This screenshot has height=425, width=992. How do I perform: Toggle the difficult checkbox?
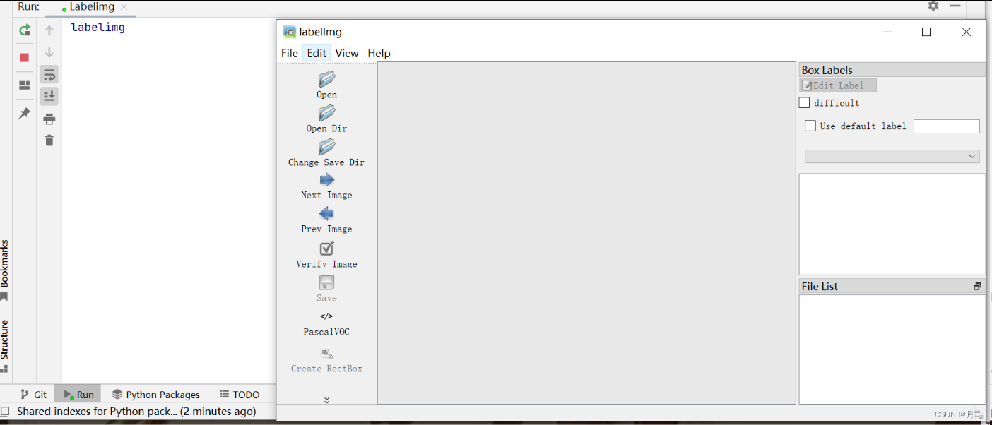point(804,103)
